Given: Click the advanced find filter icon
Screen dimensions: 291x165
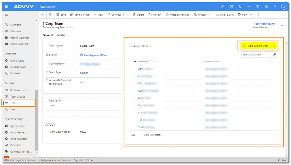Looking at the screenshot, I should tap(258, 7).
